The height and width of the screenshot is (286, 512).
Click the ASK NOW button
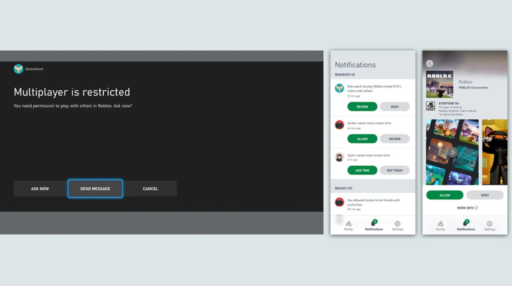[40, 189]
